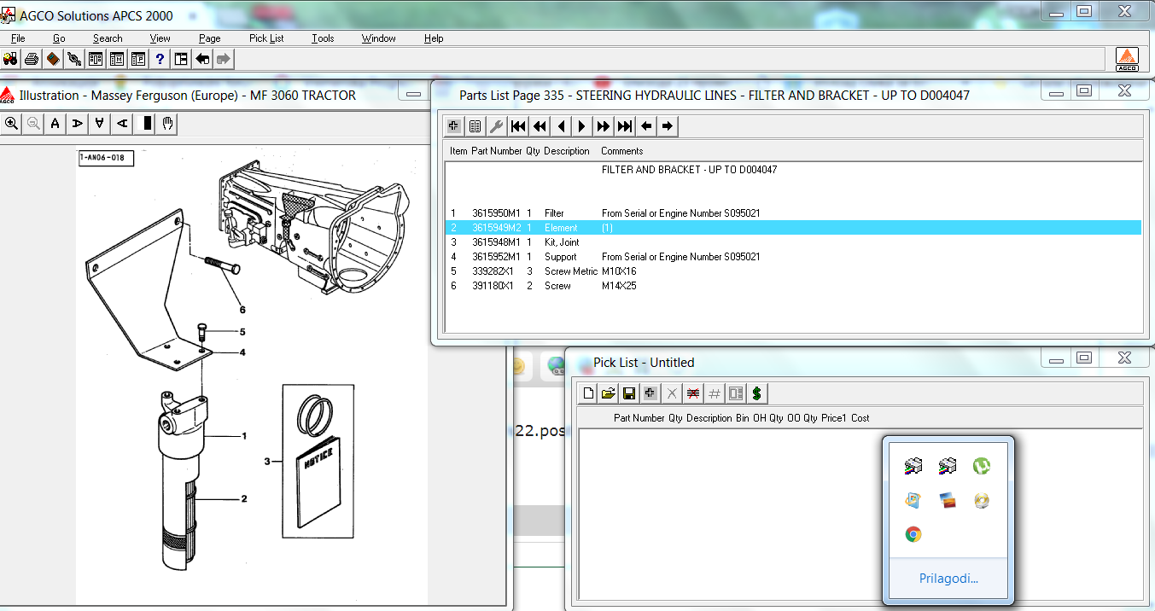Click the wrench icon in Parts List toolbar

point(497,126)
